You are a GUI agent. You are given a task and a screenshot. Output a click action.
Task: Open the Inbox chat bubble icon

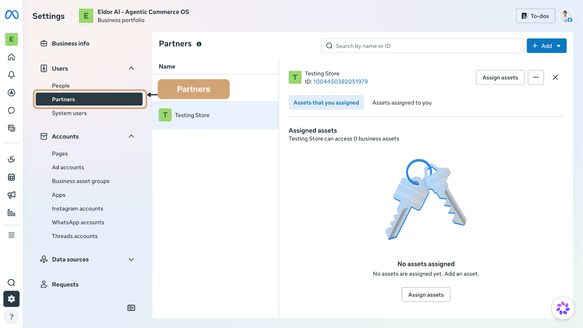tap(11, 110)
